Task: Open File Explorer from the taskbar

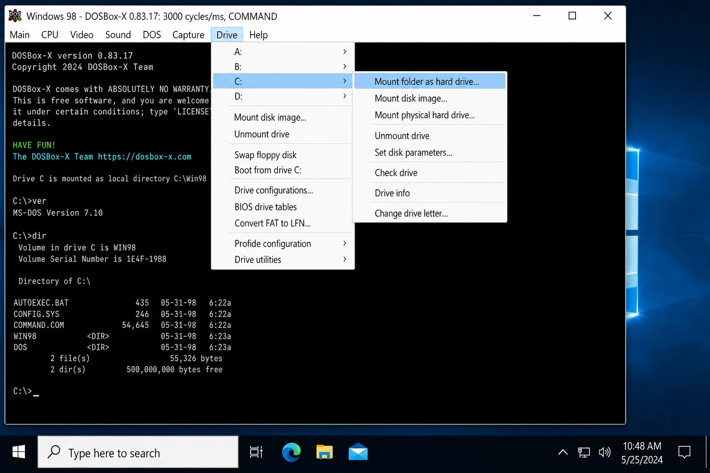Action: 324,452
